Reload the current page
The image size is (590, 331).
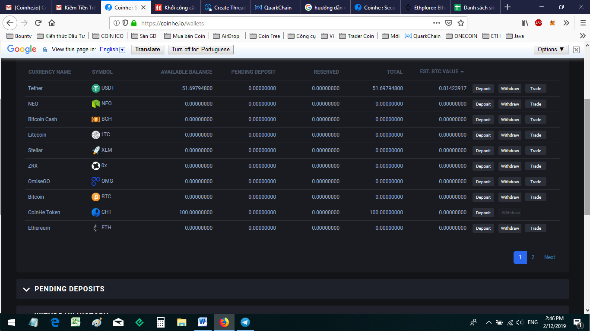click(x=38, y=23)
